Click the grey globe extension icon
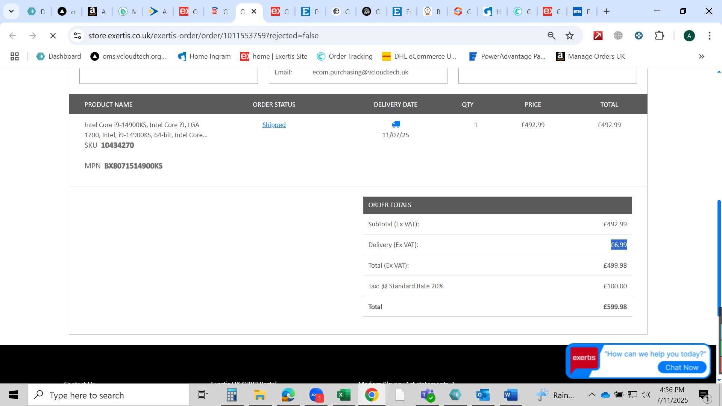The image size is (722, 406). tap(618, 36)
